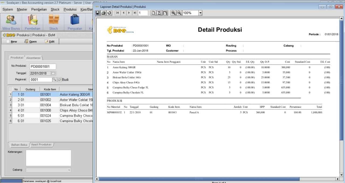Click the Open button
Viewport: 345px width, 183px height.
tap(30, 41)
